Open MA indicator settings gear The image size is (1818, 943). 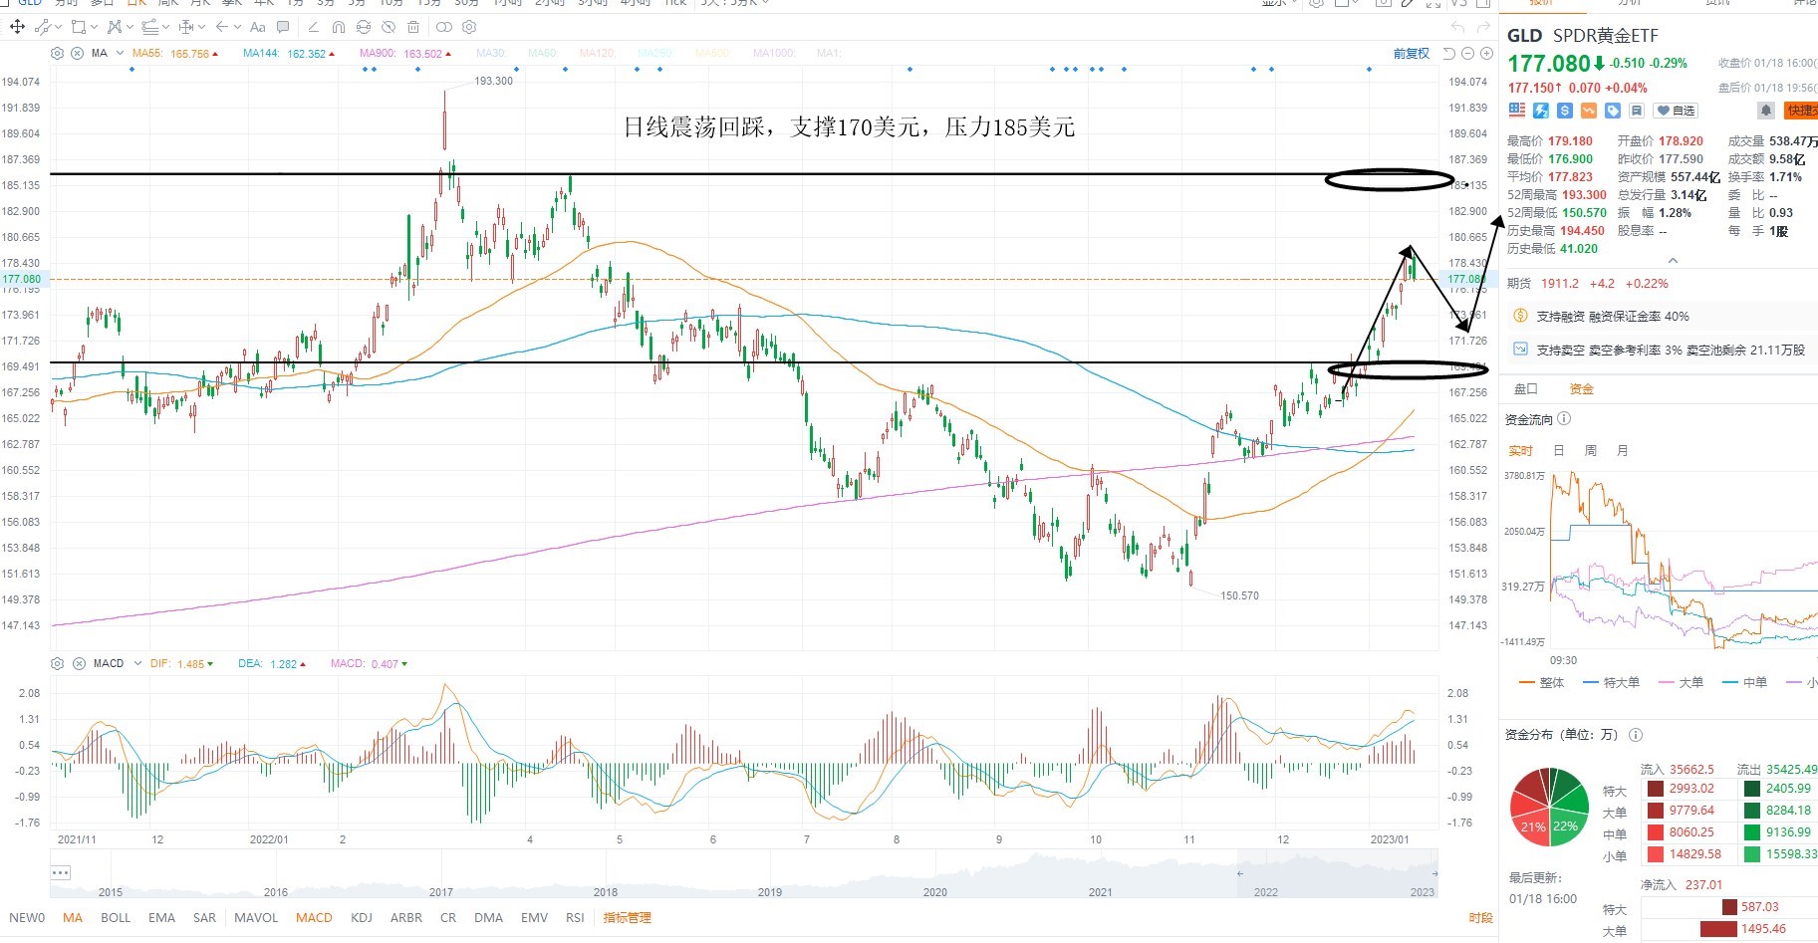[x=57, y=53]
